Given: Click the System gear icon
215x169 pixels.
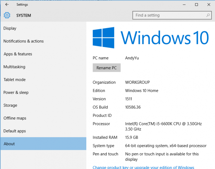Looking at the screenshot, I should pos(7,15).
